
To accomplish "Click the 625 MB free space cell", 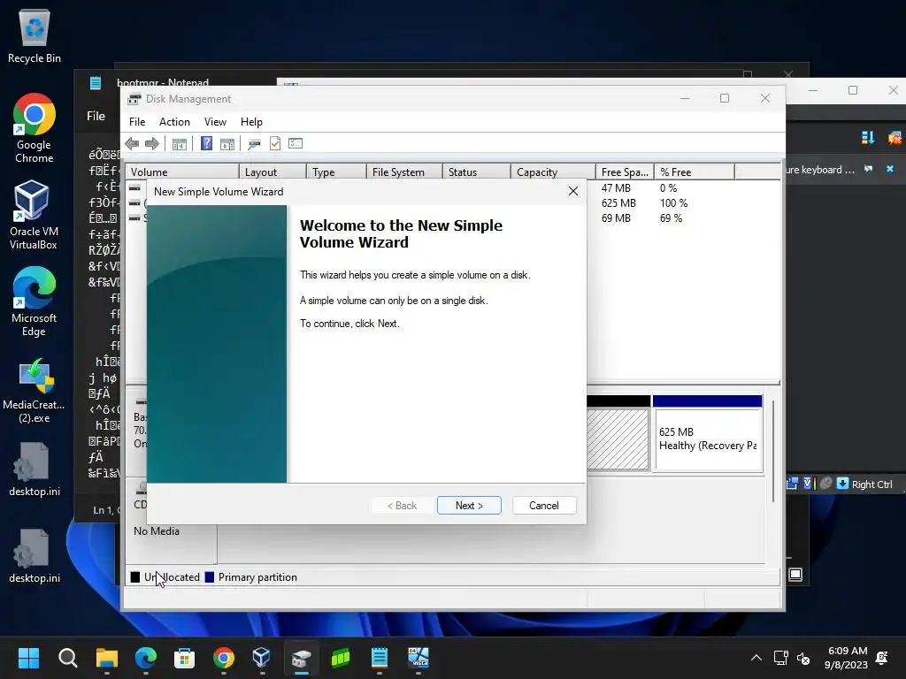I will [x=618, y=202].
